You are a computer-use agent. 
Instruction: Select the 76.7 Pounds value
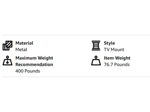pyautogui.click(x=117, y=65)
